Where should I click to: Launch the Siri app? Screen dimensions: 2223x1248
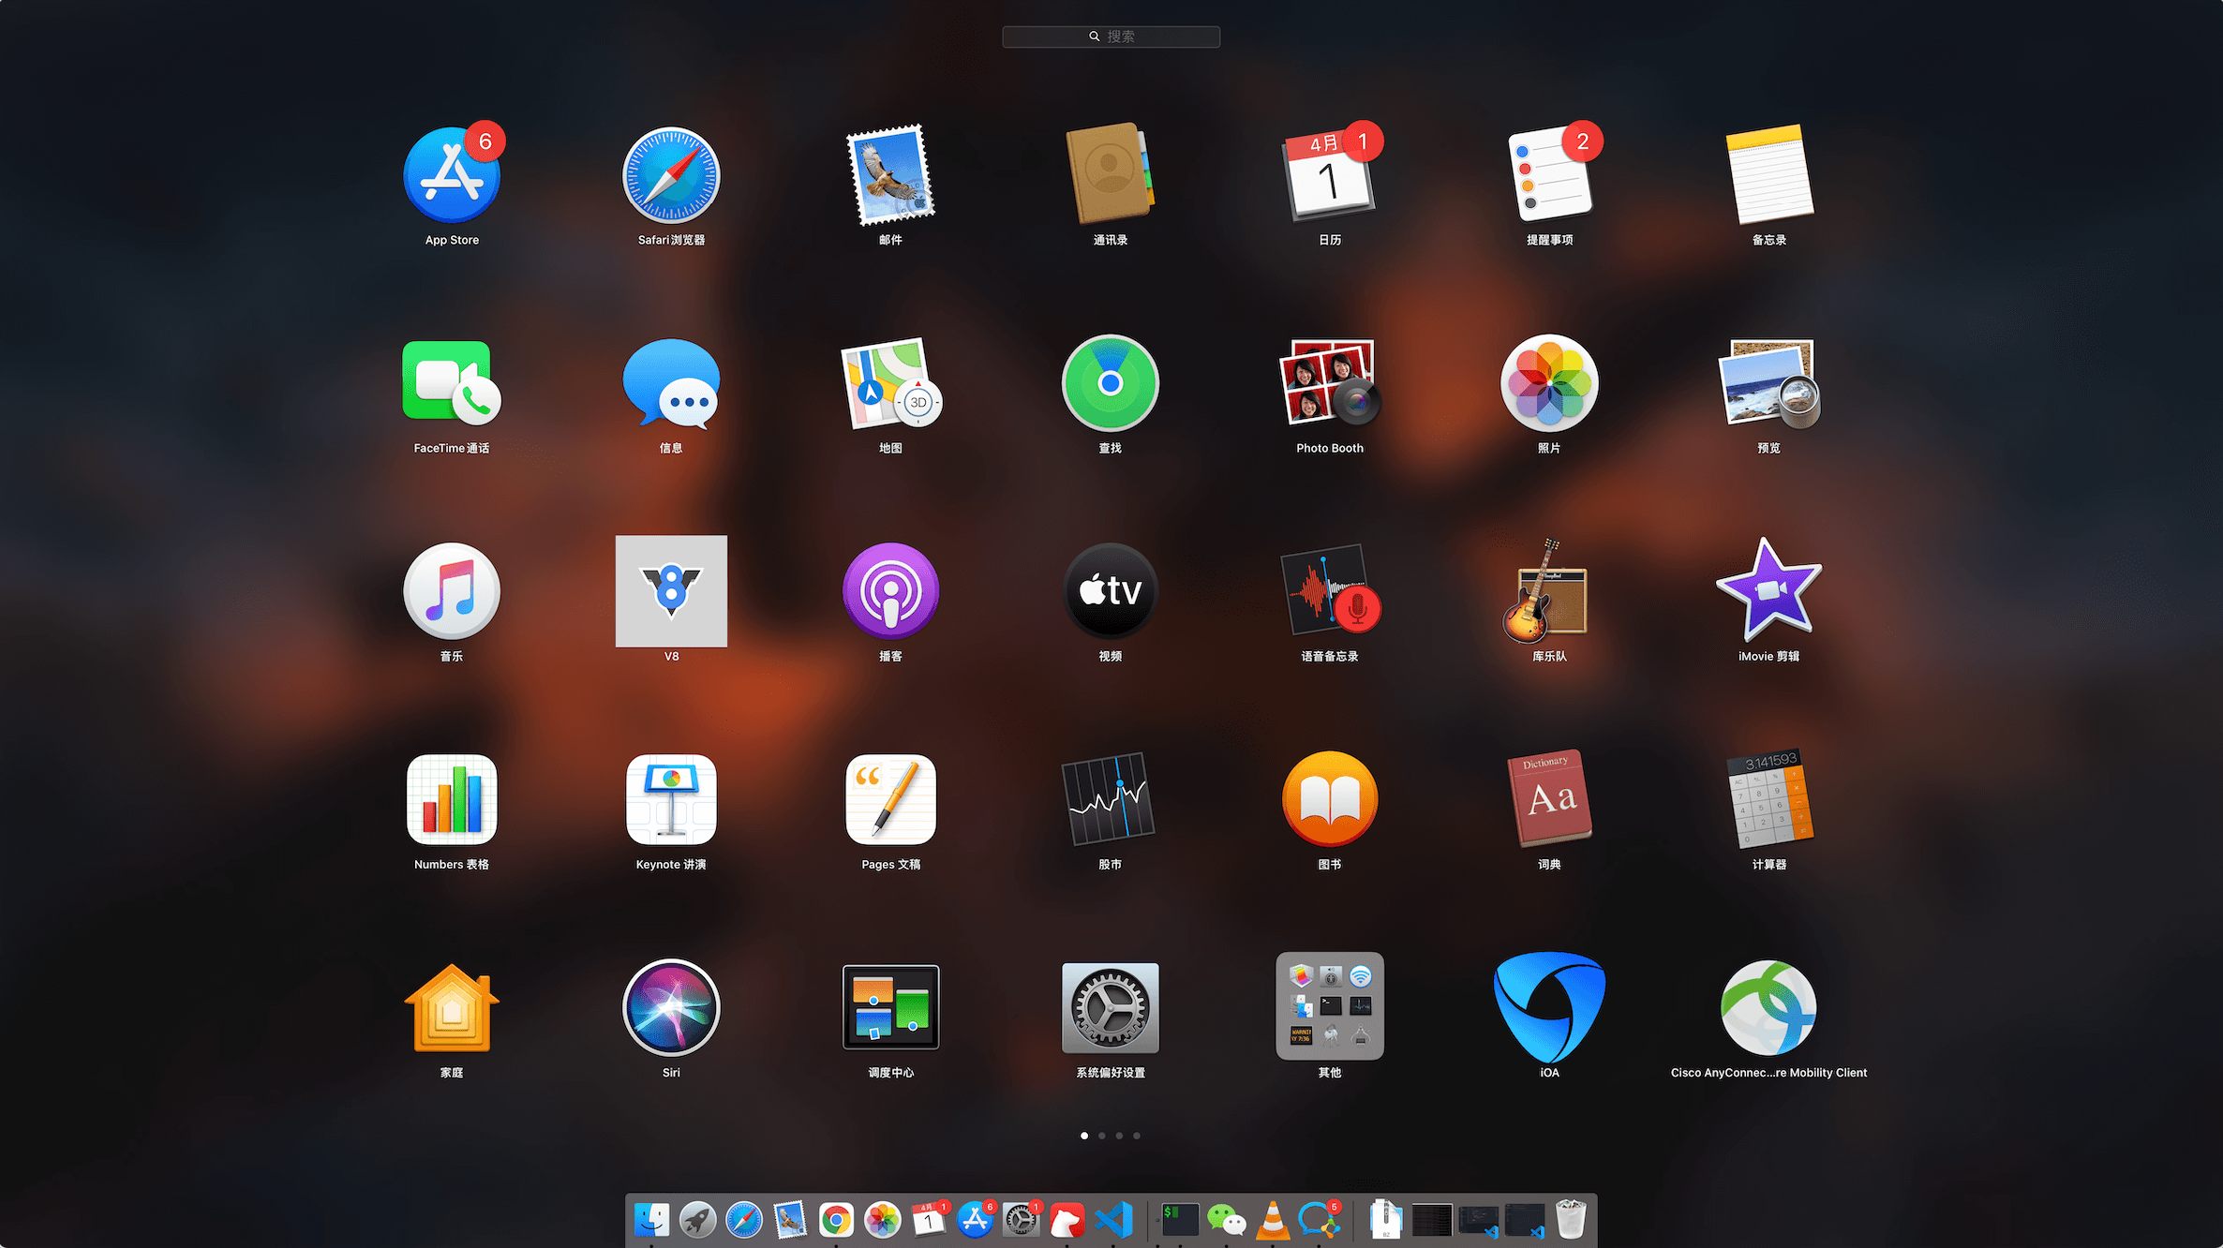671,1008
